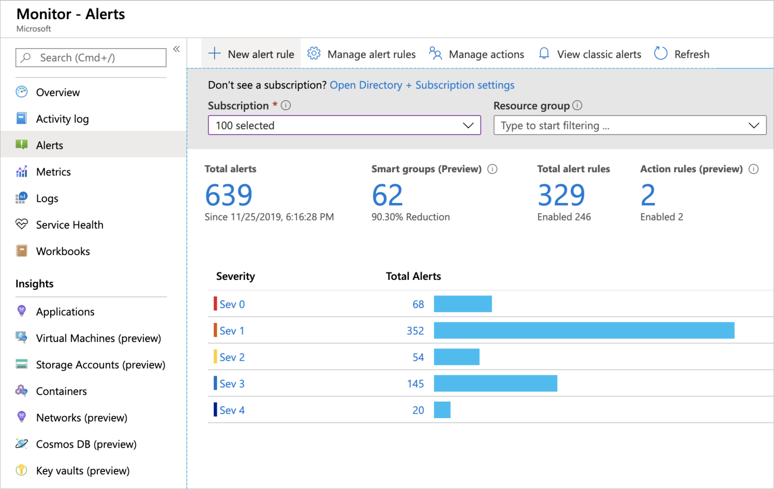This screenshot has height=489, width=774.
Task: Click New alert rule button
Action: 251,54
